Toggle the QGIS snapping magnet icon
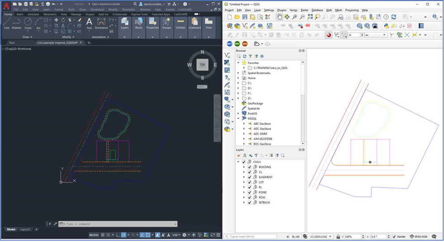The height and width of the screenshot is (242, 444). (x=329, y=35)
